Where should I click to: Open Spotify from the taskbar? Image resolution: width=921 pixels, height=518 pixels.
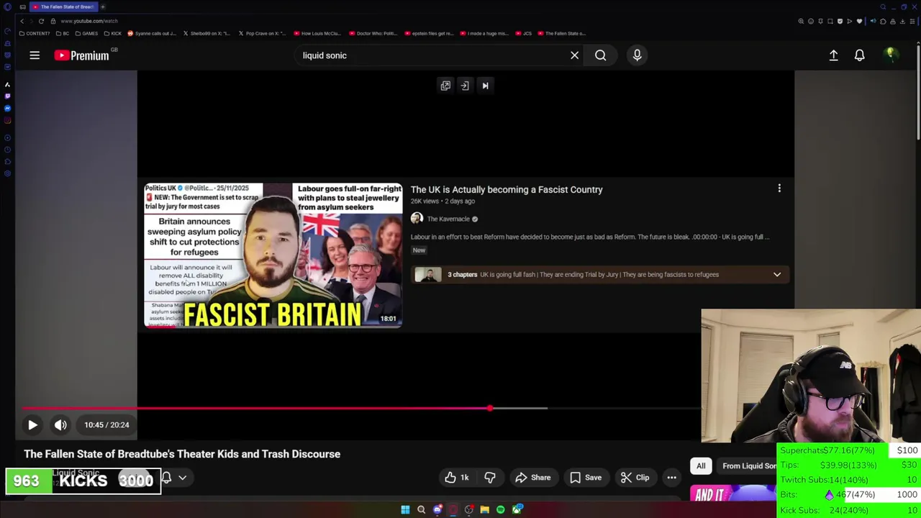(501, 510)
